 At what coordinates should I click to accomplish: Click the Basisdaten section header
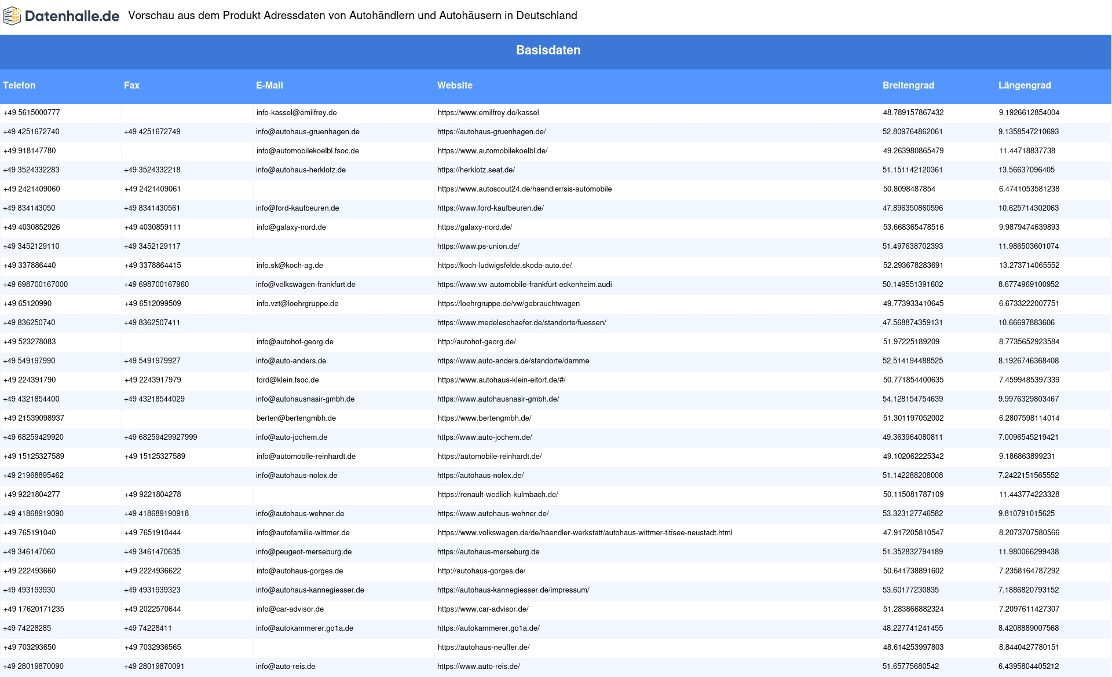pos(548,50)
